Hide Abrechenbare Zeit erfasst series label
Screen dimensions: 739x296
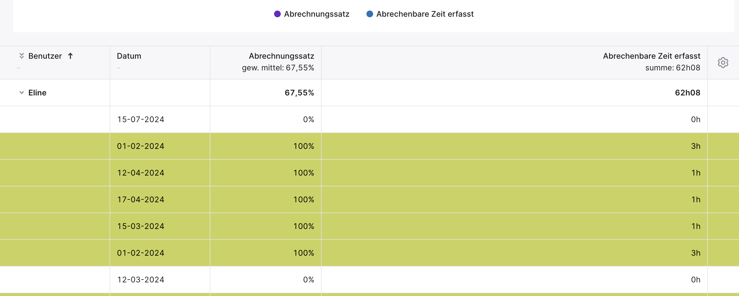pyautogui.click(x=425, y=14)
